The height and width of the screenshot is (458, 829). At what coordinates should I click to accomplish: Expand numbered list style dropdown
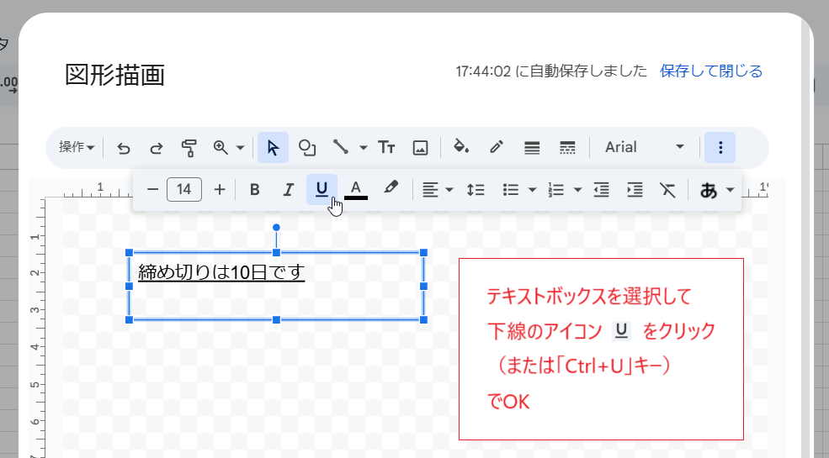point(578,190)
